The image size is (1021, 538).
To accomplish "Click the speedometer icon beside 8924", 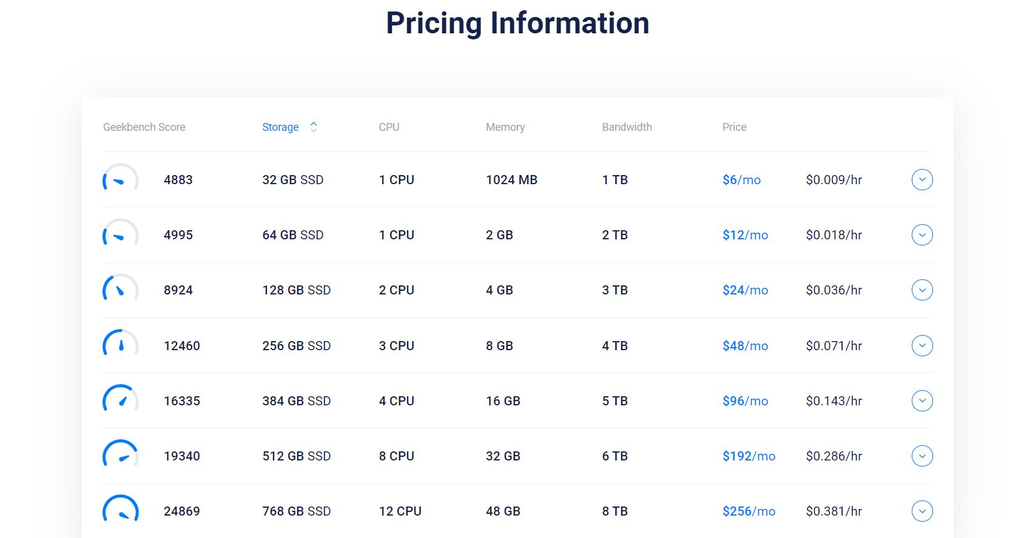I will [x=120, y=290].
